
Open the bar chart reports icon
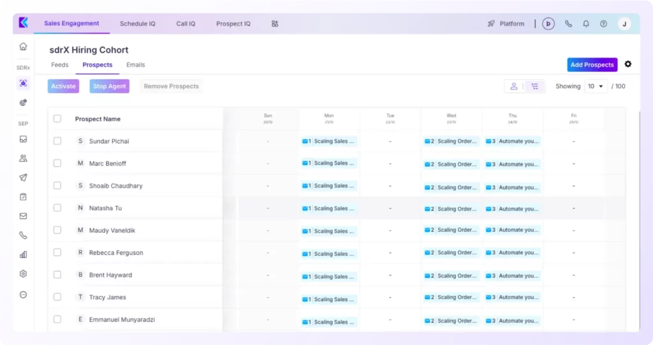[x=24, y=254]
